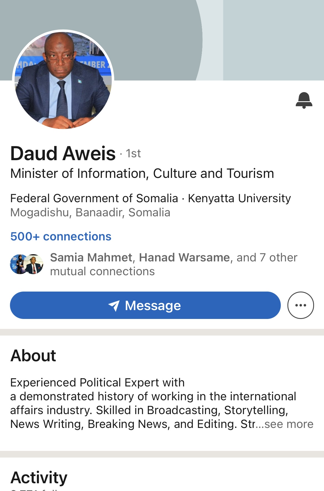This screenshot has height=491, width=324.
Task: Tap the About section heading
Action: point(33,355)
